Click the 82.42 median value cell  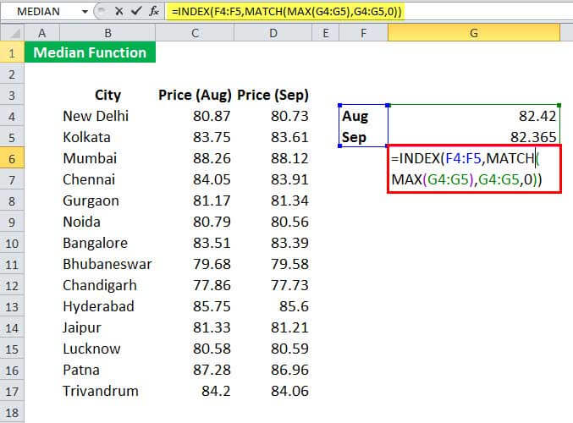474,116
